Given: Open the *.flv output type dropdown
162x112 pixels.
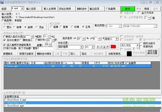Looking at the screenshot, I should 120,26.
